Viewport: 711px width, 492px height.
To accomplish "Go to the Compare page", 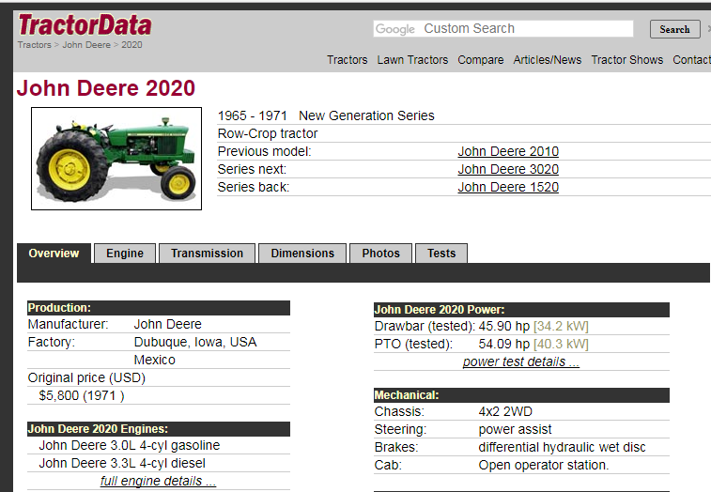I will pyautogui.click(x=480, y=60).
